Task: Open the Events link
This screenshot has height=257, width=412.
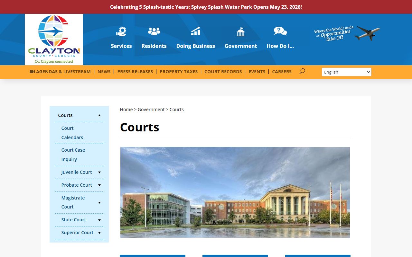Action: 257,72
